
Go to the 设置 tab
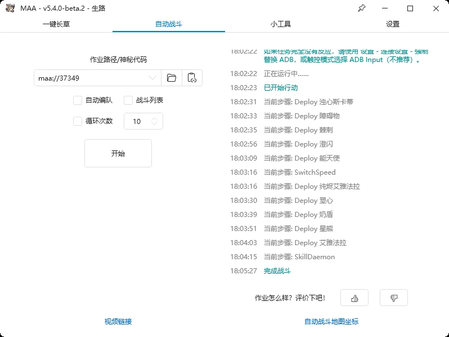point(393,24)
